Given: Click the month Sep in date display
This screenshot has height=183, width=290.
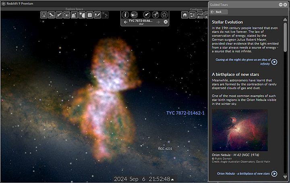Looking at the screenshot, I should (x=134, y=179).
